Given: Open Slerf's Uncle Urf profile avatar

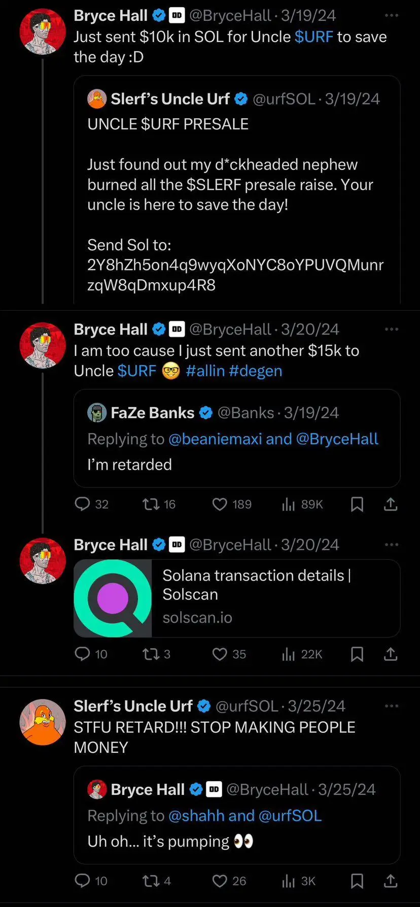Looking at the screenshot, I should [43, 722].
